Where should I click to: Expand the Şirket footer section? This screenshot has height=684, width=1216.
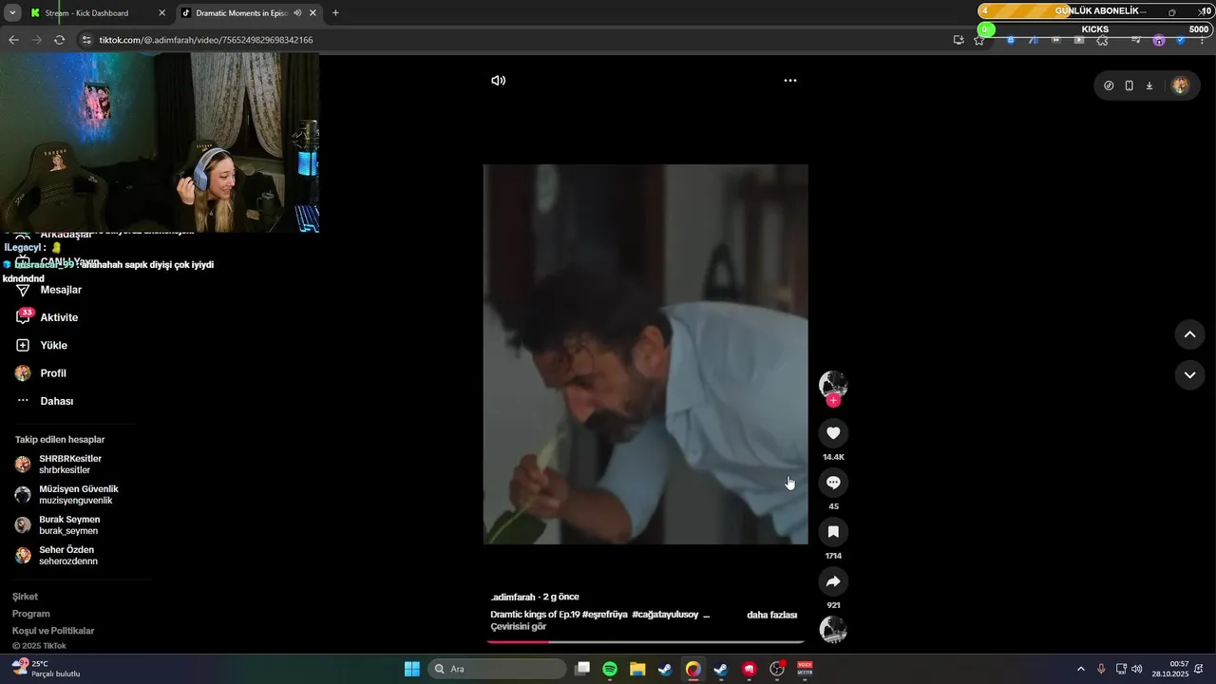(25, 597)
